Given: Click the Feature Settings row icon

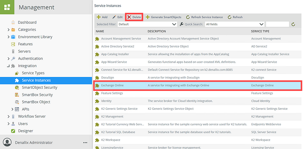Looking at the screenshot, I should point(97,93).
